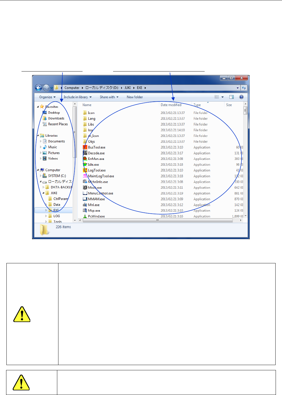Sort by the Size column header
282x395 pixels.
pos(229,105)
